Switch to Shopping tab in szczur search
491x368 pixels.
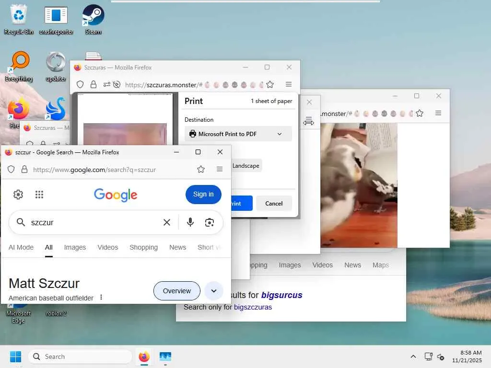pos(144,247)
